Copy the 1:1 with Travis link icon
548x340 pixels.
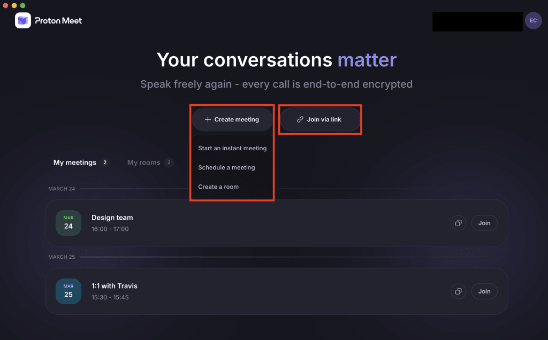tap(458, 291)
